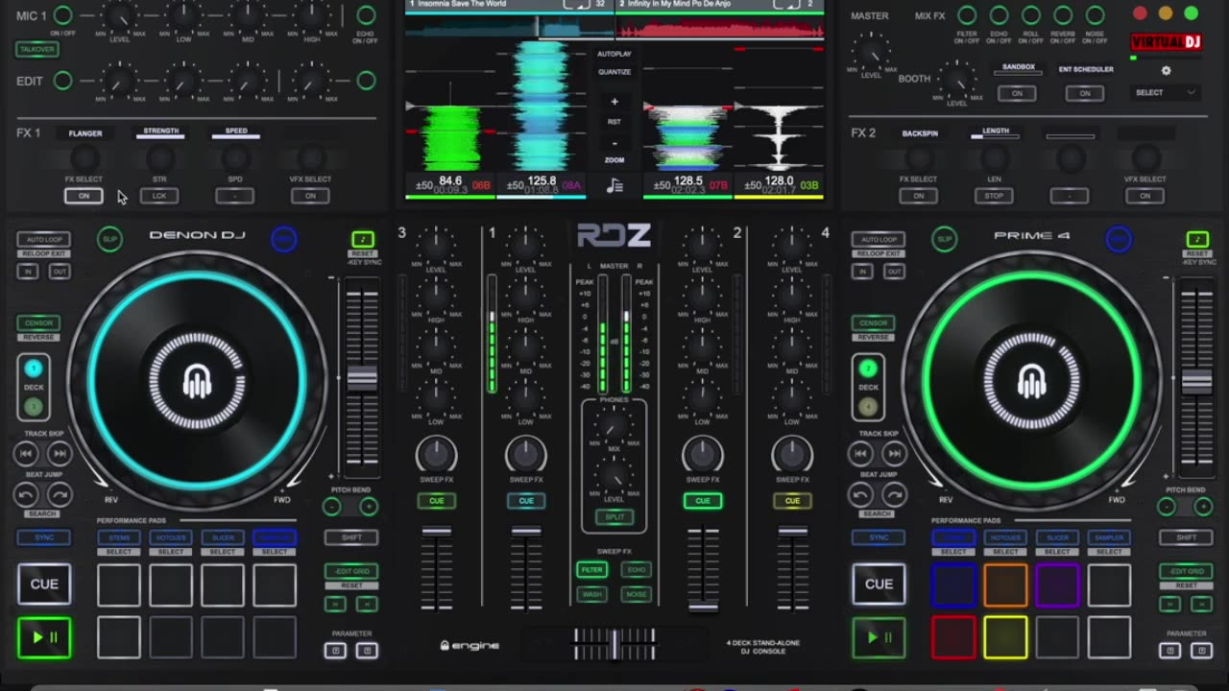Turn on FX 1 Flanger effect

point(84,196)
